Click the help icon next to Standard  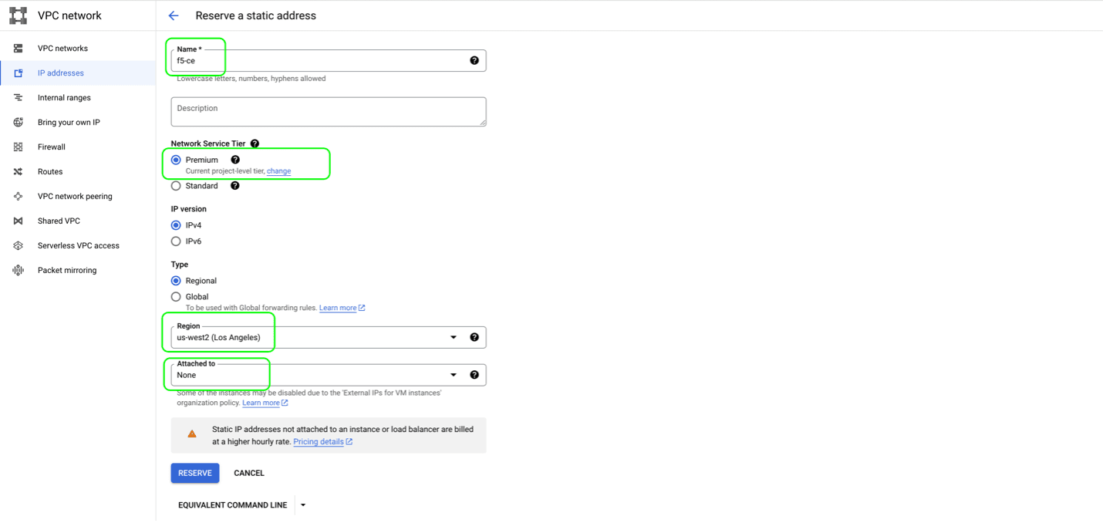point(235,186)
